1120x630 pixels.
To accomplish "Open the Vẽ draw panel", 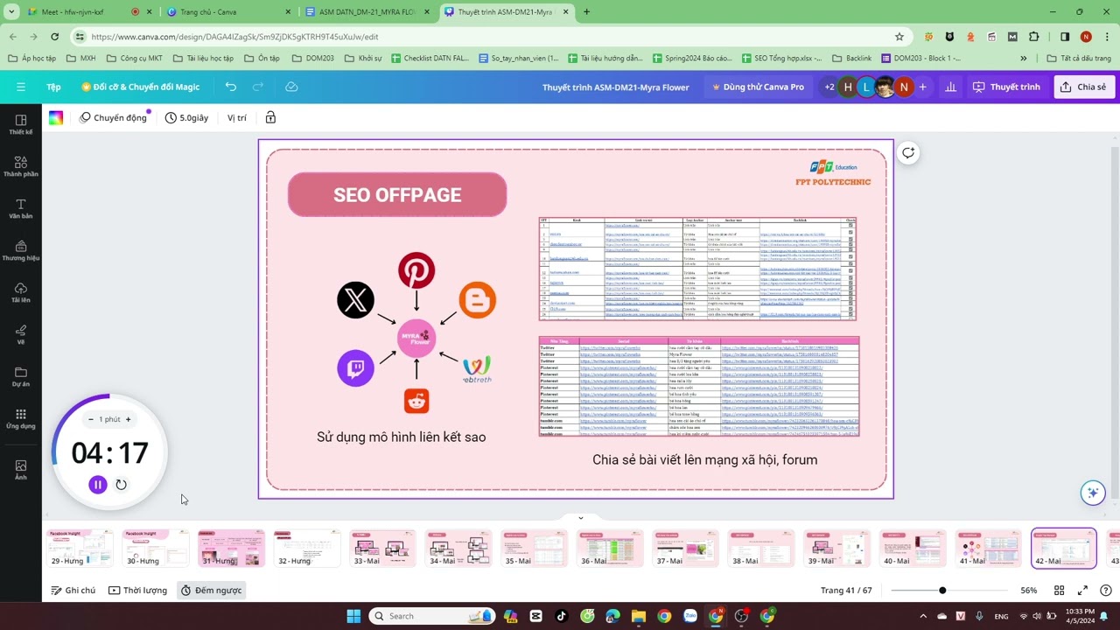I will [x=21, y=334].
